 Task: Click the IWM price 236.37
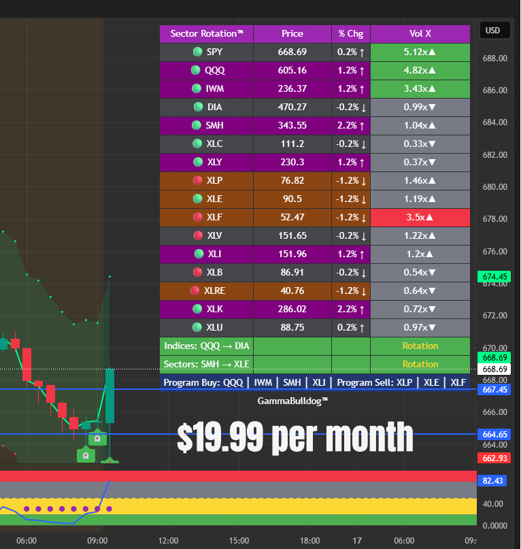click(292, 89)
